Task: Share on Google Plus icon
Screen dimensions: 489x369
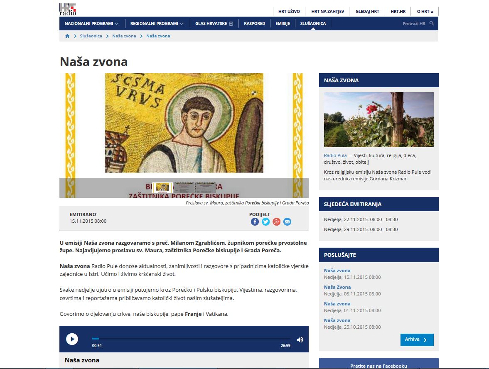Action: click(x=276, y=222)
